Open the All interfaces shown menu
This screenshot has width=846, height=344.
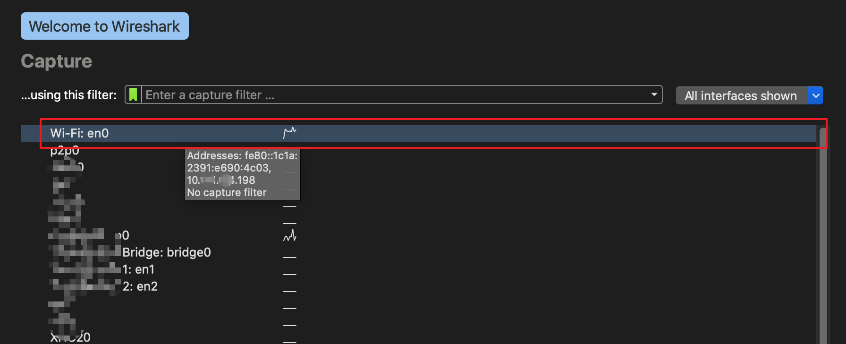coord(741,95)
